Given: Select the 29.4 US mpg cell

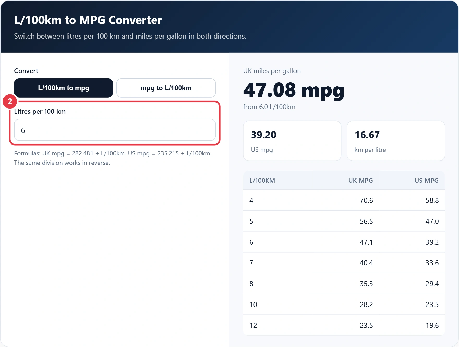Looking at the screenshot, I should tap(432, 284).
